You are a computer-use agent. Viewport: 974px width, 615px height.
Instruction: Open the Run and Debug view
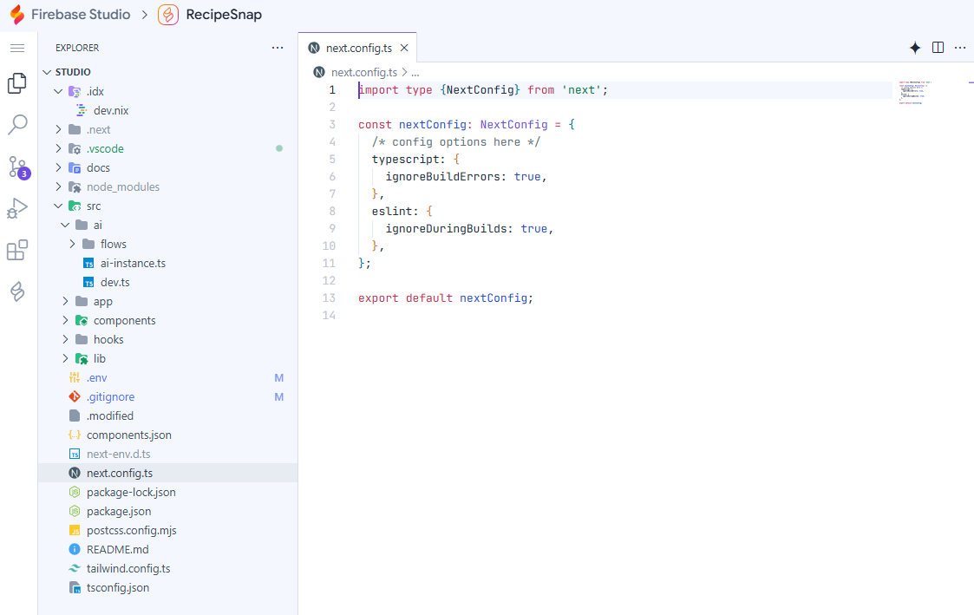click(x=17, y=208)
